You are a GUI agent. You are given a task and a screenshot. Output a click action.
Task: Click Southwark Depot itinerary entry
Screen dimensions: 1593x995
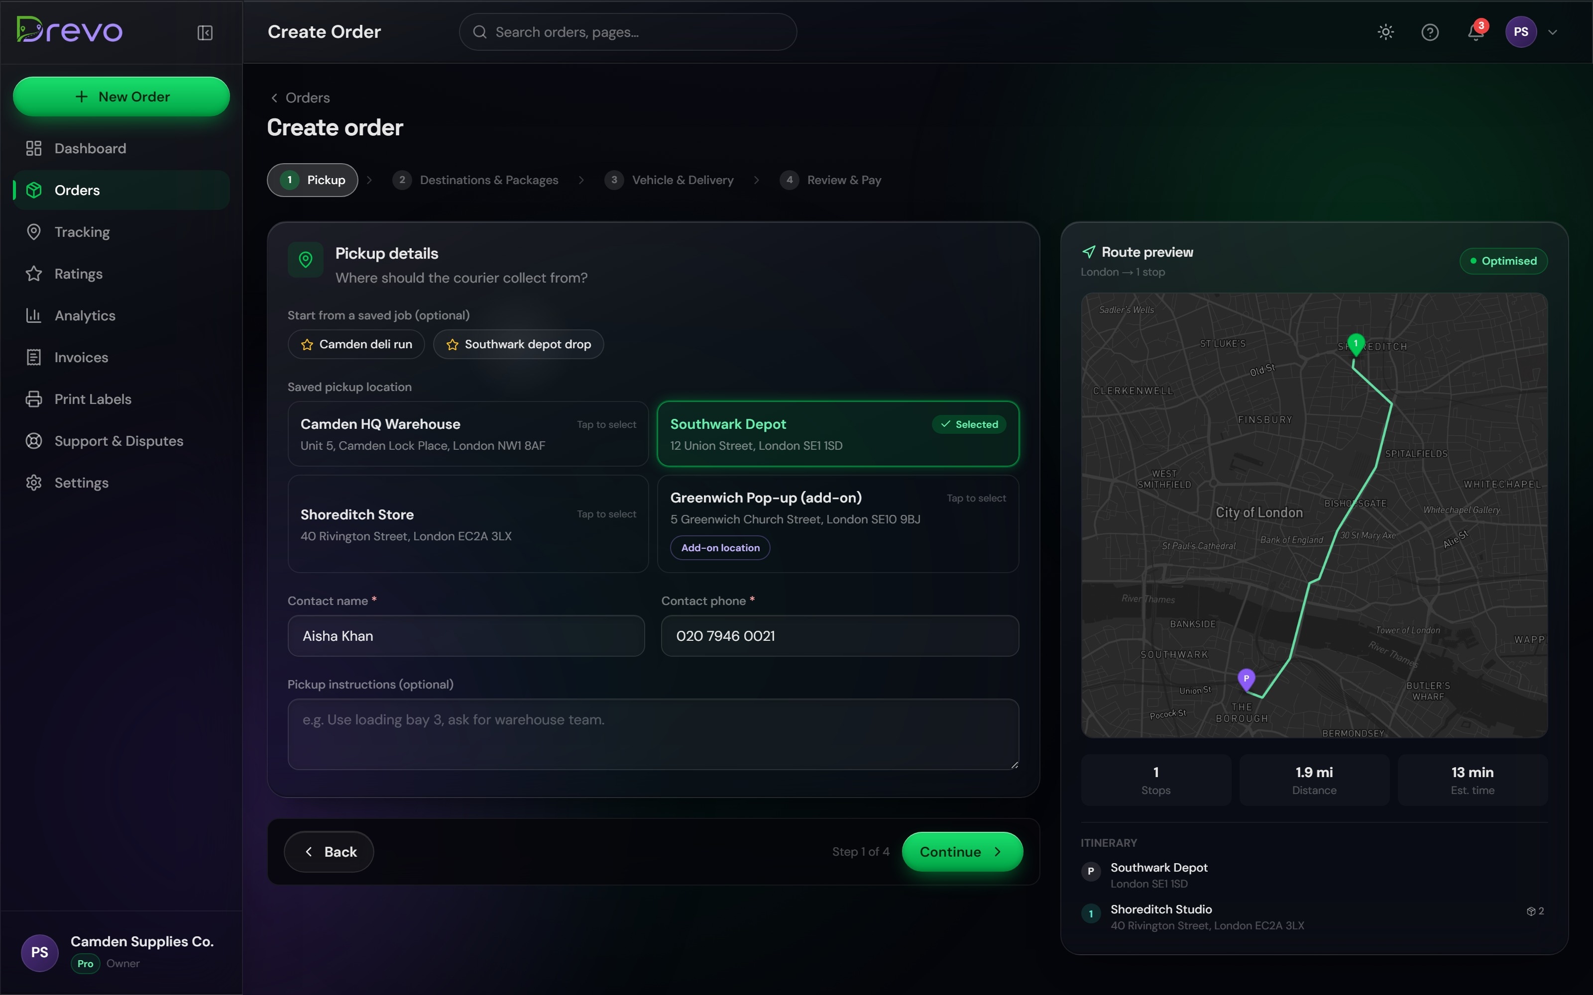[1314, 875]
